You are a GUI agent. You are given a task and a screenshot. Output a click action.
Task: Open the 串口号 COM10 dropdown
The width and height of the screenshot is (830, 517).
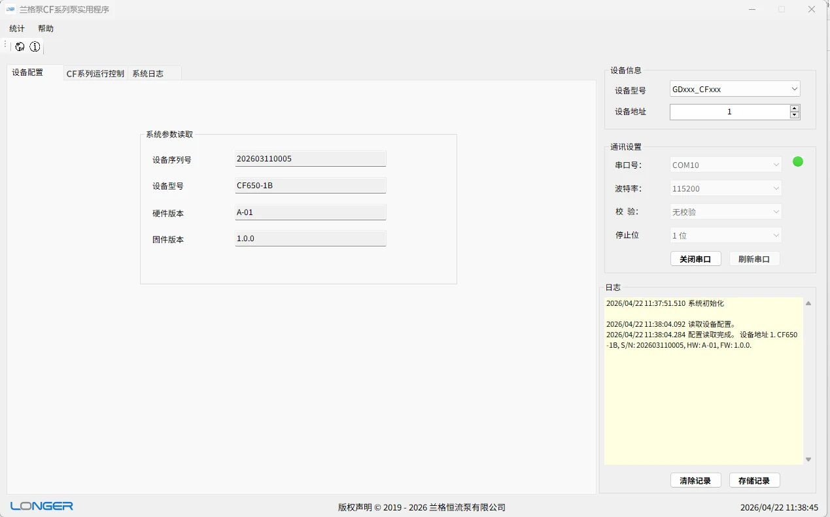click(726, 165)
